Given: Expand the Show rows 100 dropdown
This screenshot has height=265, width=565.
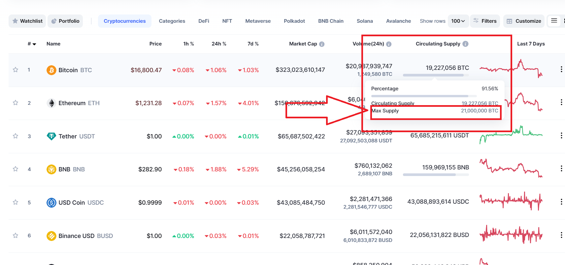Looking at the screenshot, I should 458,21.
